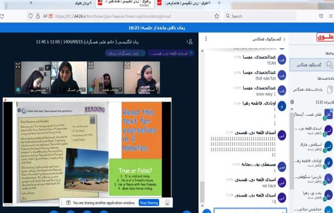
Task: Focus the Firefox Search box
Action: (260, 16)
